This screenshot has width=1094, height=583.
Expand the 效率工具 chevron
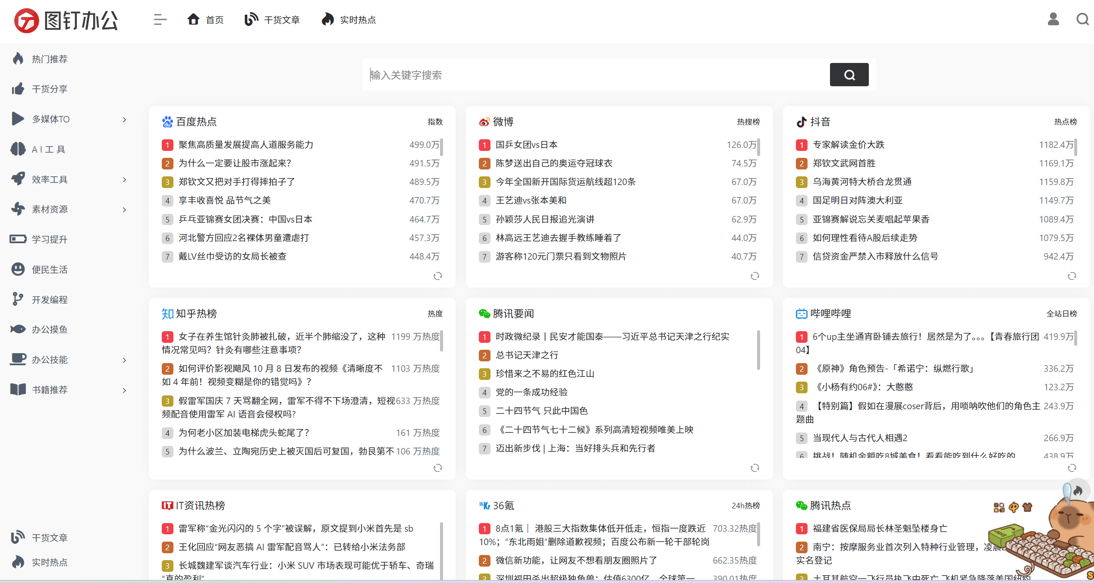click(124, 179)
